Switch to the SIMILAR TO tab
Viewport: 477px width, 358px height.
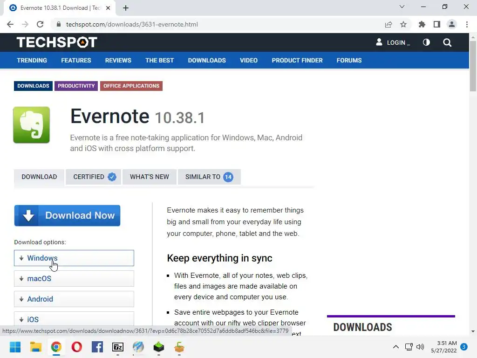209,177
